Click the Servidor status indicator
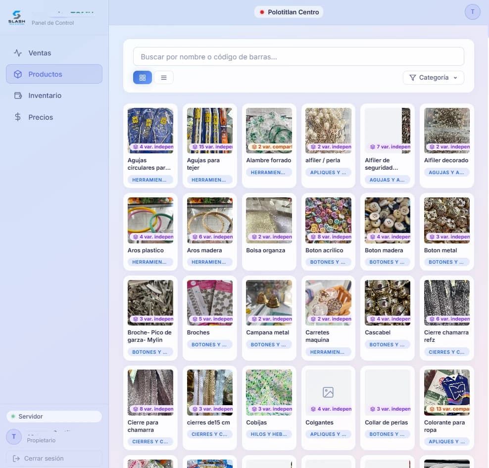The height and width of the screenshot is (468, 489). [54, 416]
